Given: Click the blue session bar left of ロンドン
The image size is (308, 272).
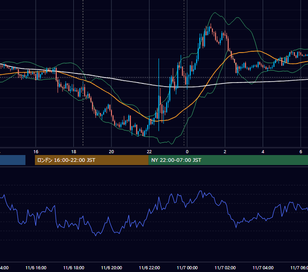Looking at the screenshot, I should click(13, 160).
